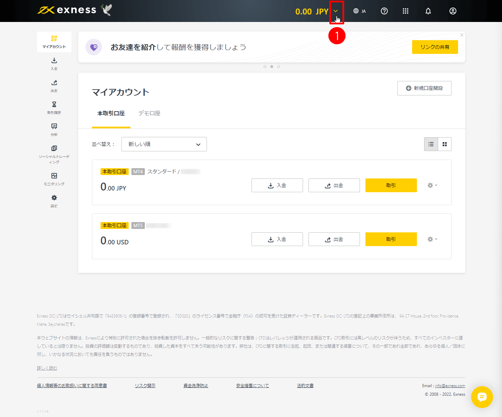Open the 新しい順 sort dropdown
The width and height of the screenshot is (502, 417).
pyautogui.click(x=164, y=144)
